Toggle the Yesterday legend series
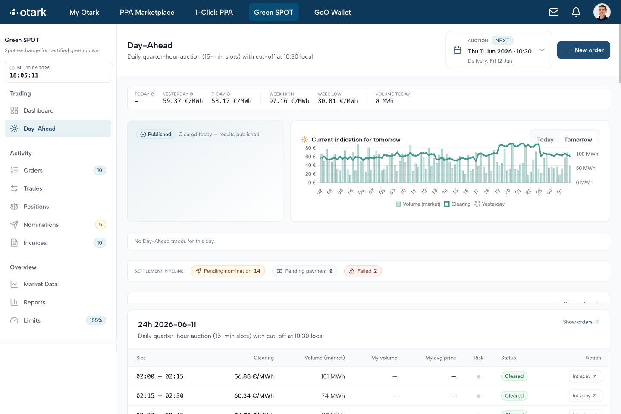This screenshot has width=621, height=414. [489, 204]
